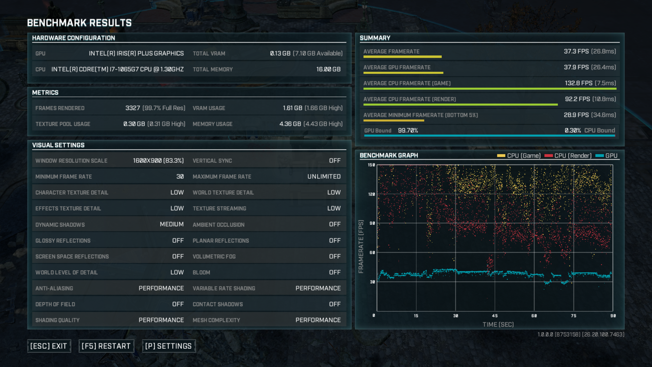Viewport: 652px width, 367px height.
Task: Click the GPU Bound percentage bar
Action: click(x=490, y=136)
